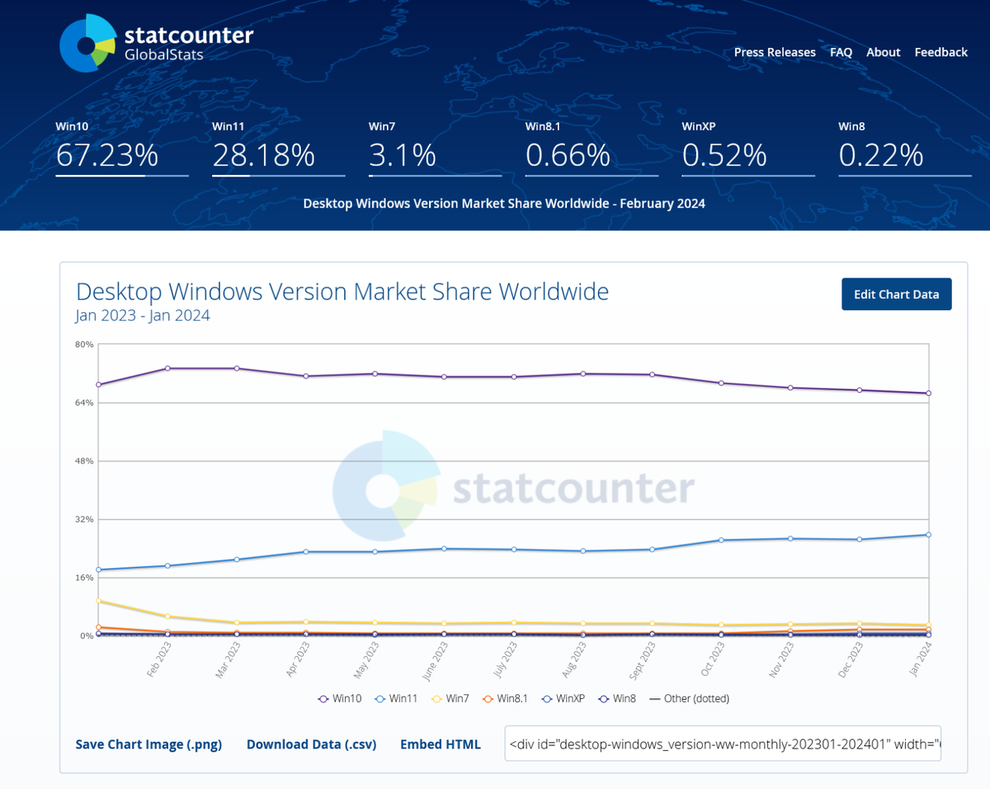This screenshot has width=990, height=789.
Task: Select the embed code text field
Action: point(723,744)
